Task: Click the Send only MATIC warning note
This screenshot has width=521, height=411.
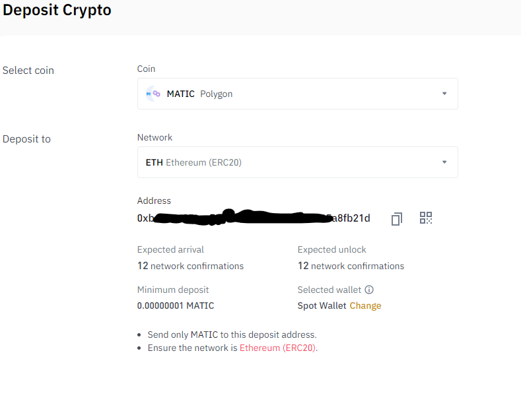Action: [232, 334]
